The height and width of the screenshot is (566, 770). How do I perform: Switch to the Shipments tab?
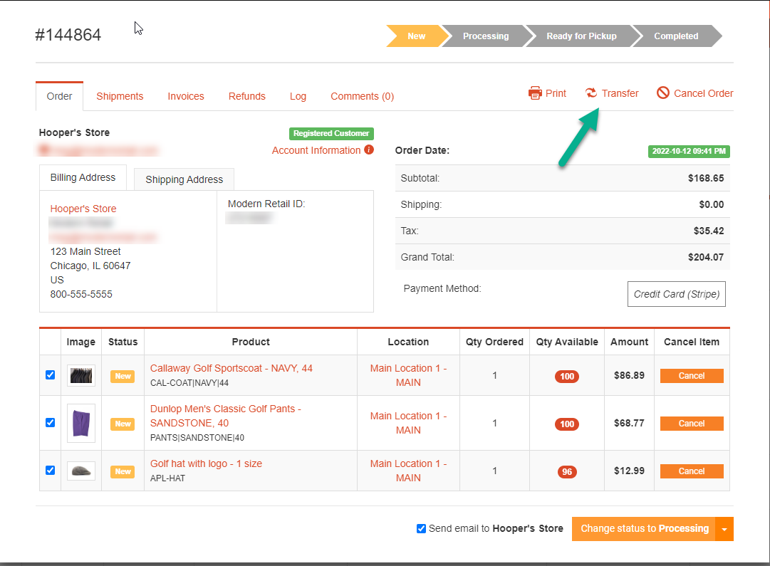click(120, 96)
